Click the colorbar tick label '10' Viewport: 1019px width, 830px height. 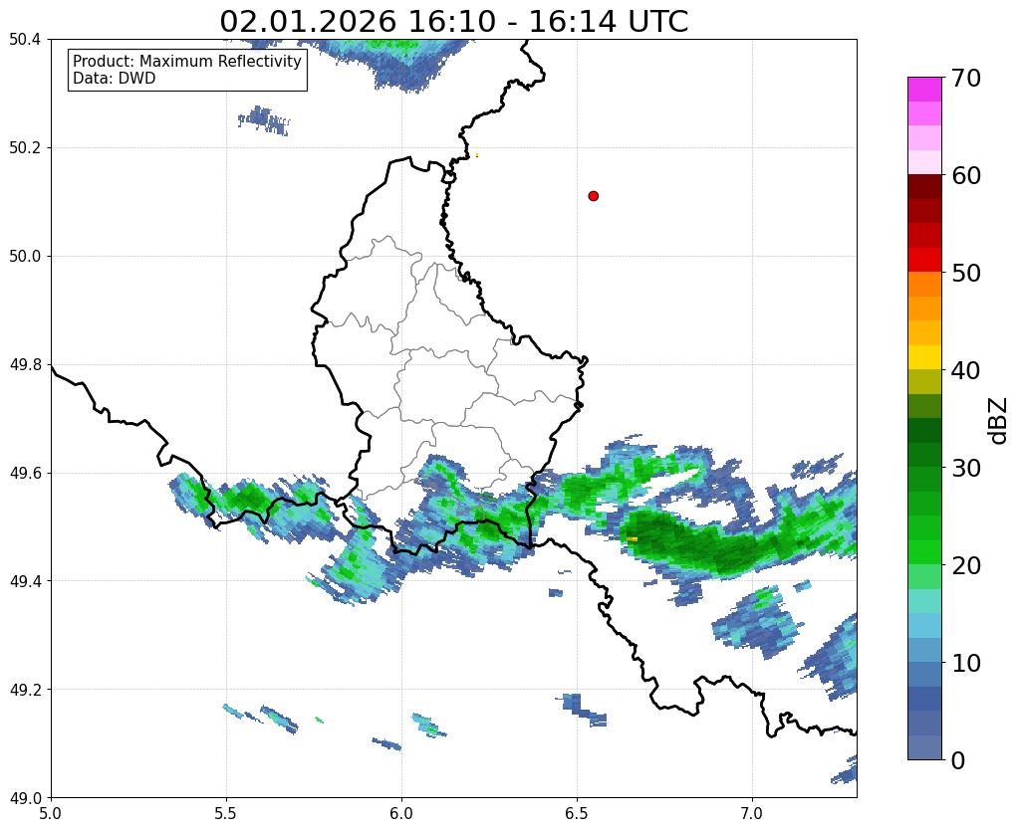click(x=965, y=663)
